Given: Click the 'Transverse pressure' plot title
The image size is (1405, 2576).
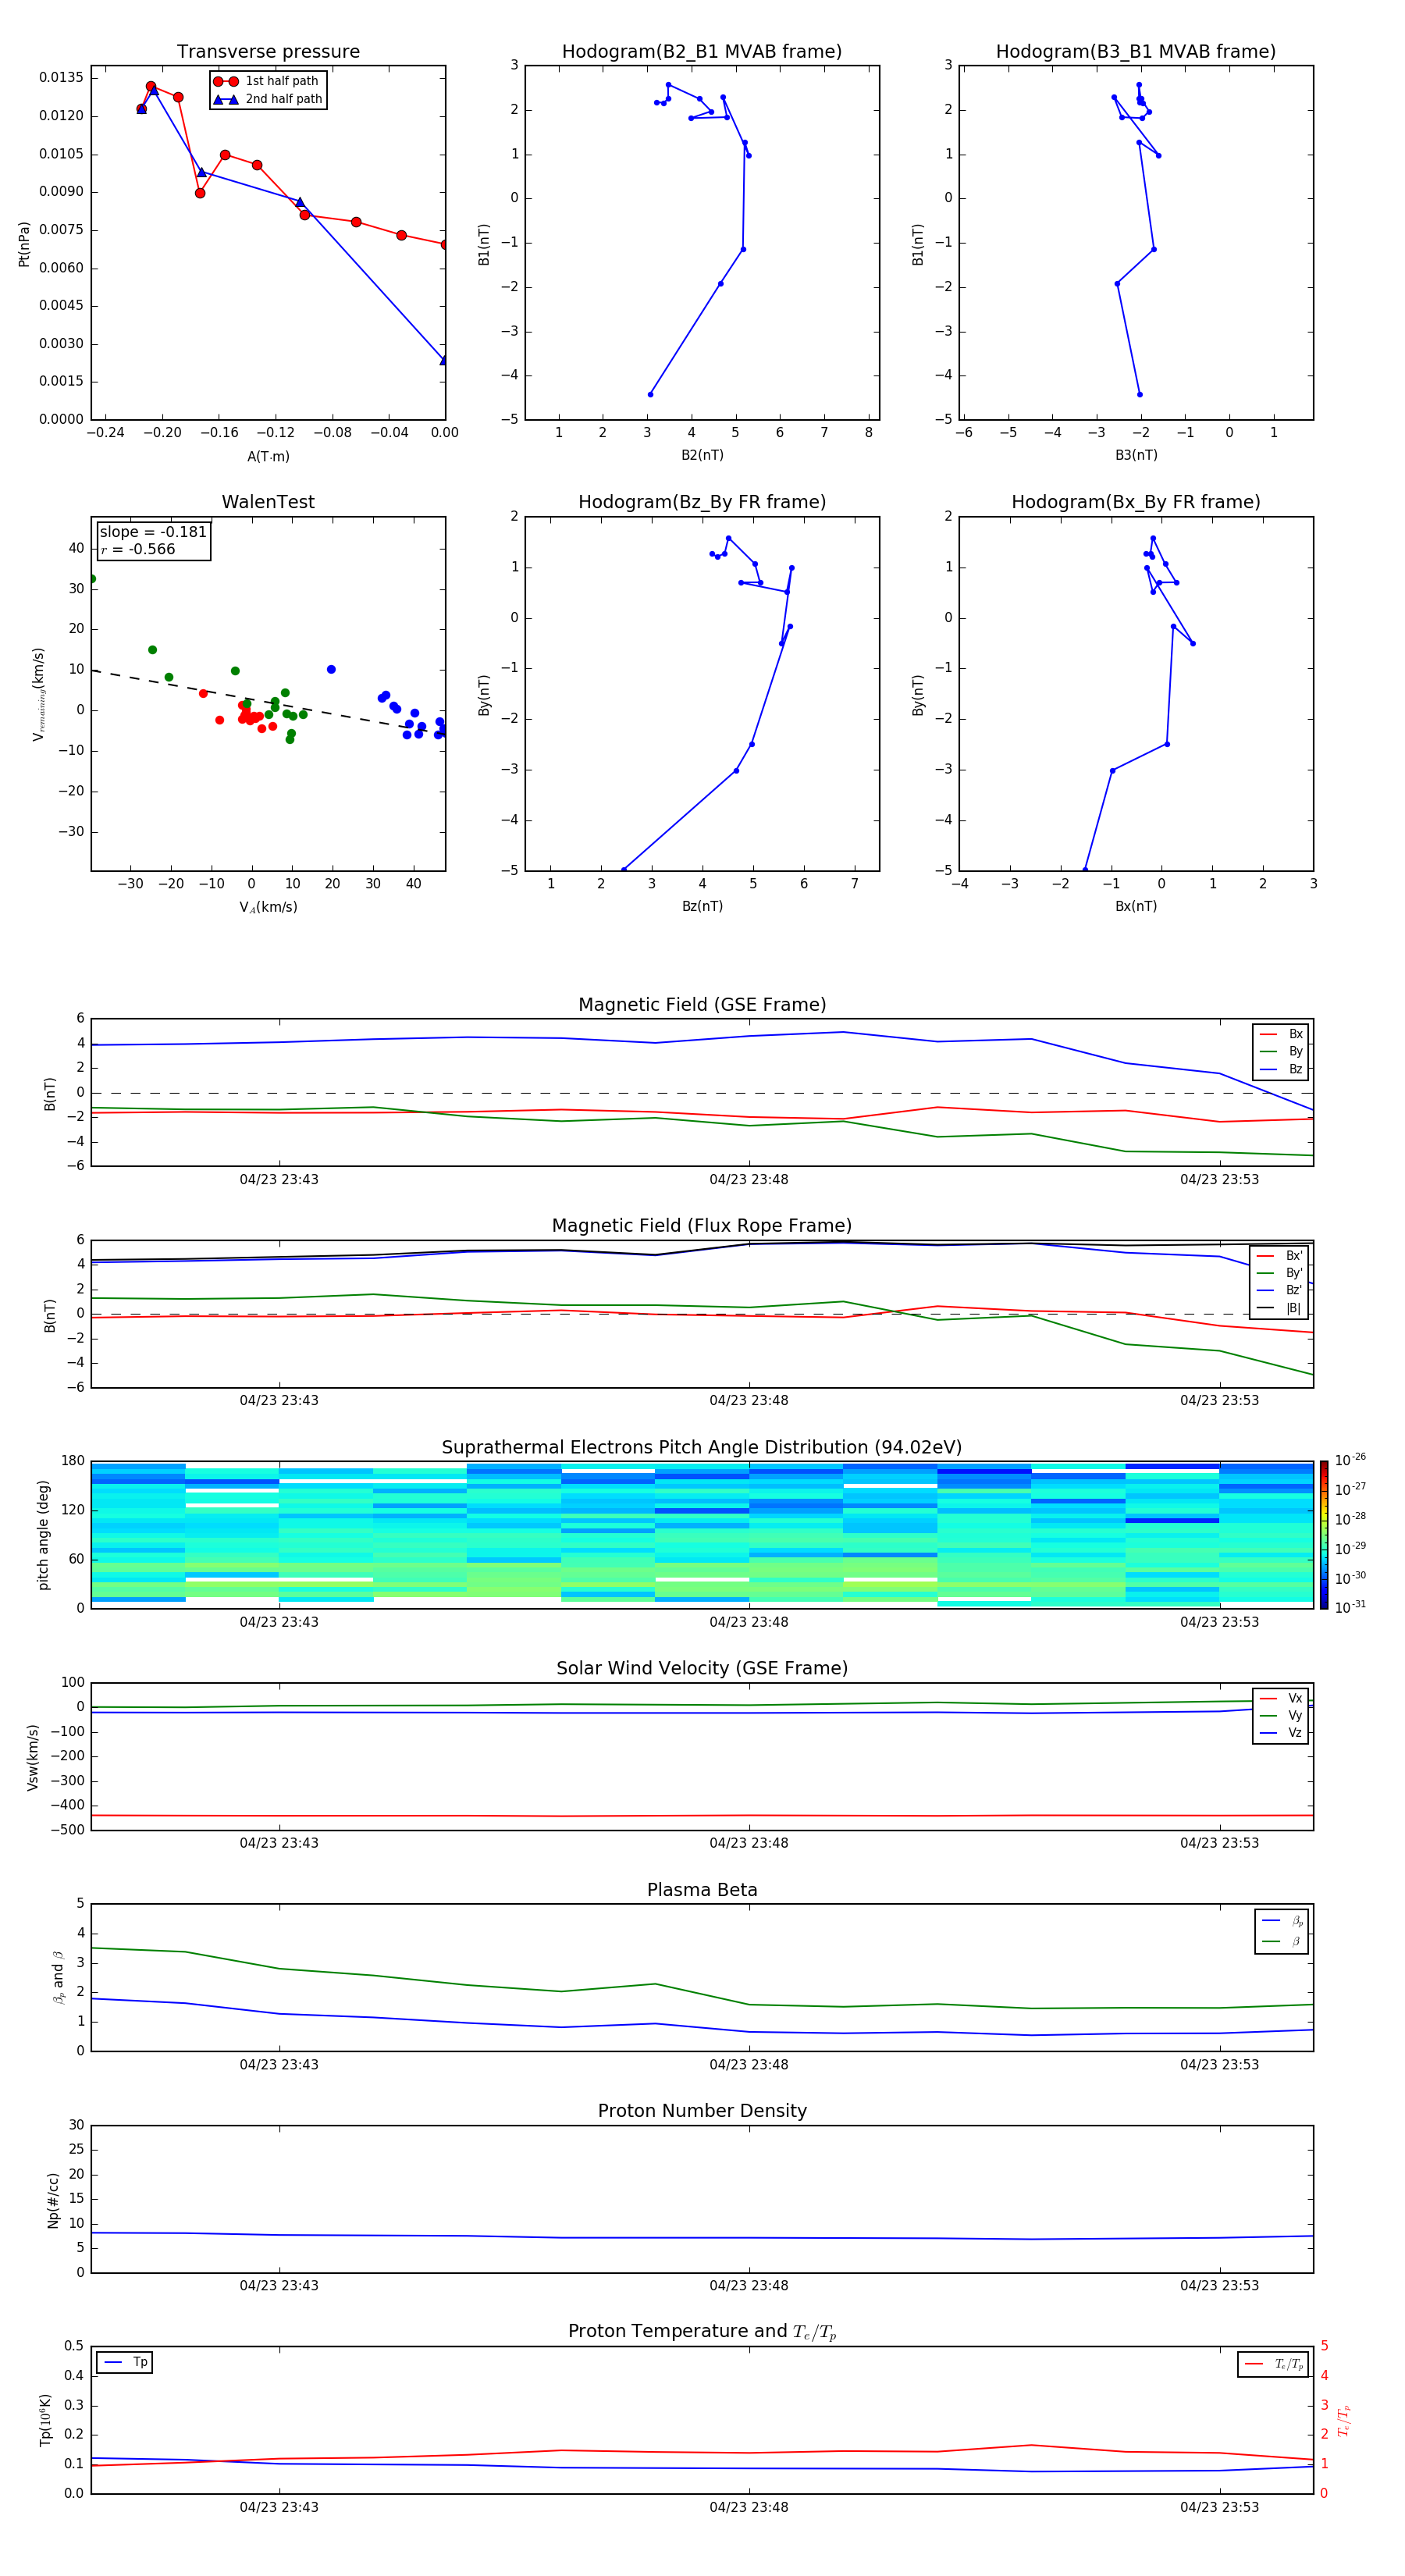Looking at the screenshot, I should coord(268,52).
